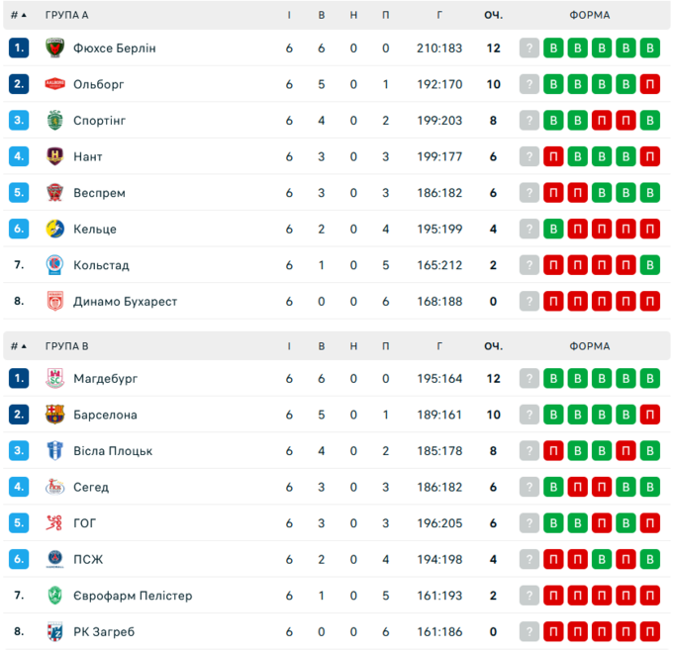This screenshot has height=652, width=673.
Task: Open the Веспрем team link
Action: (99, 193)
